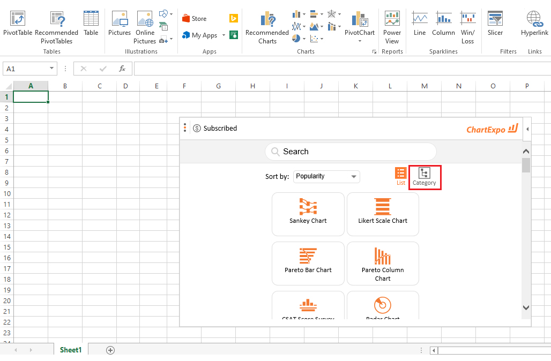Click the PivotChart icon
551x361 pixels.
(360, 19)
